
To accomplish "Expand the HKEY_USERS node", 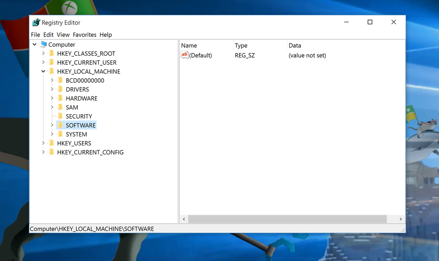I will [x=43, y=143].
